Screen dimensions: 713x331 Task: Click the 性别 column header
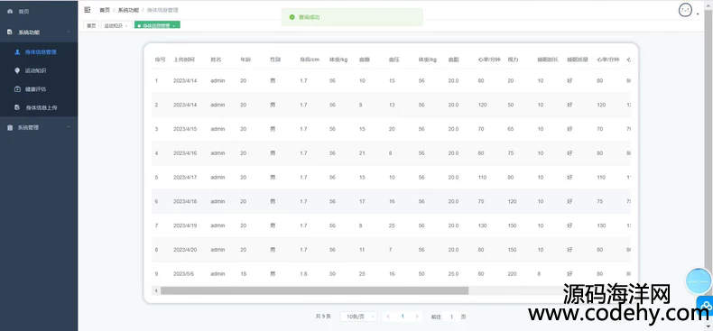(275, 60)
